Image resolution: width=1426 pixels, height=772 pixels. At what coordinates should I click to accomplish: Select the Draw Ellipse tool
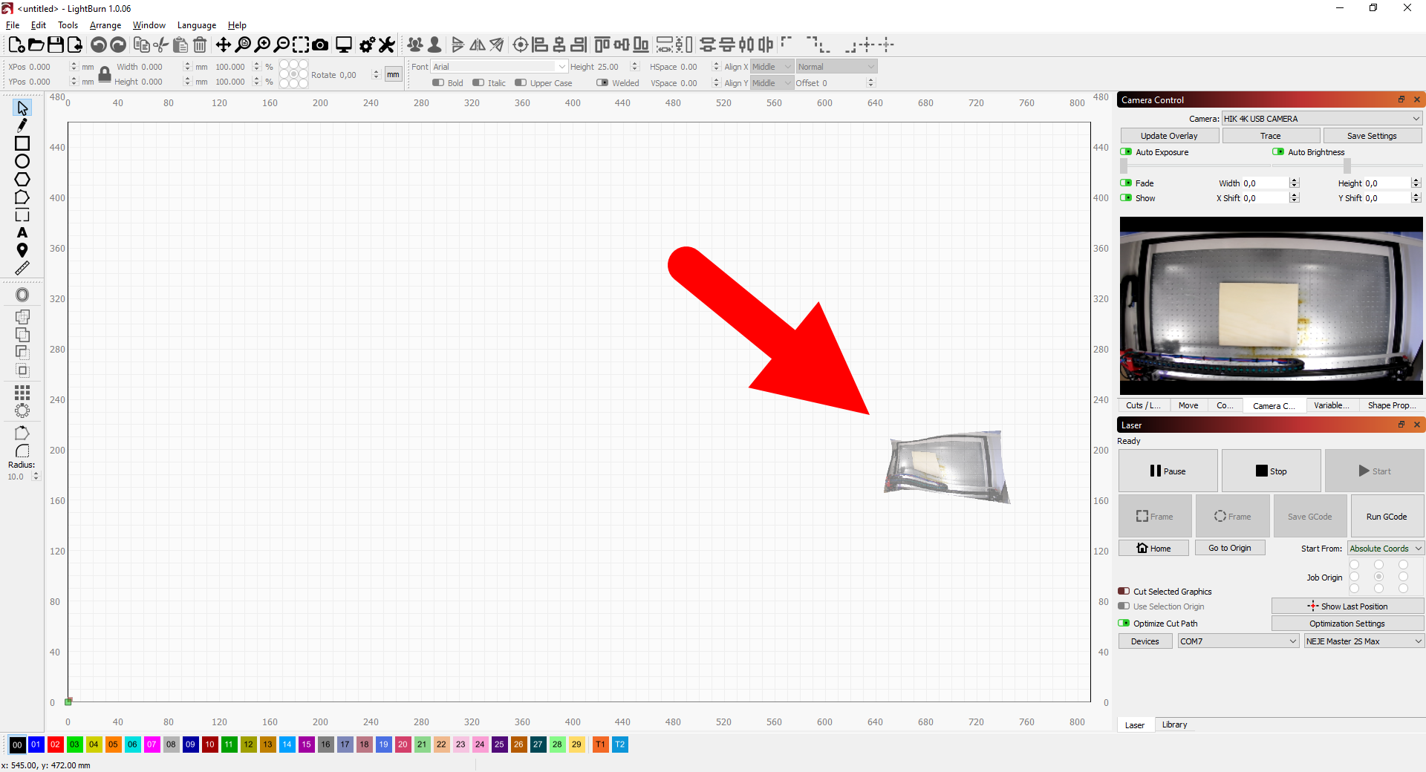(x=22, y=161)
